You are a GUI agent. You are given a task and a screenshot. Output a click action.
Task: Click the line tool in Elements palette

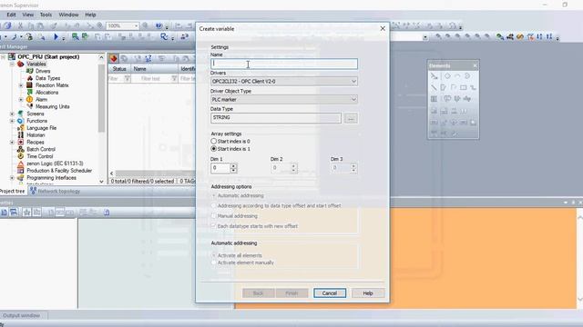434,87
